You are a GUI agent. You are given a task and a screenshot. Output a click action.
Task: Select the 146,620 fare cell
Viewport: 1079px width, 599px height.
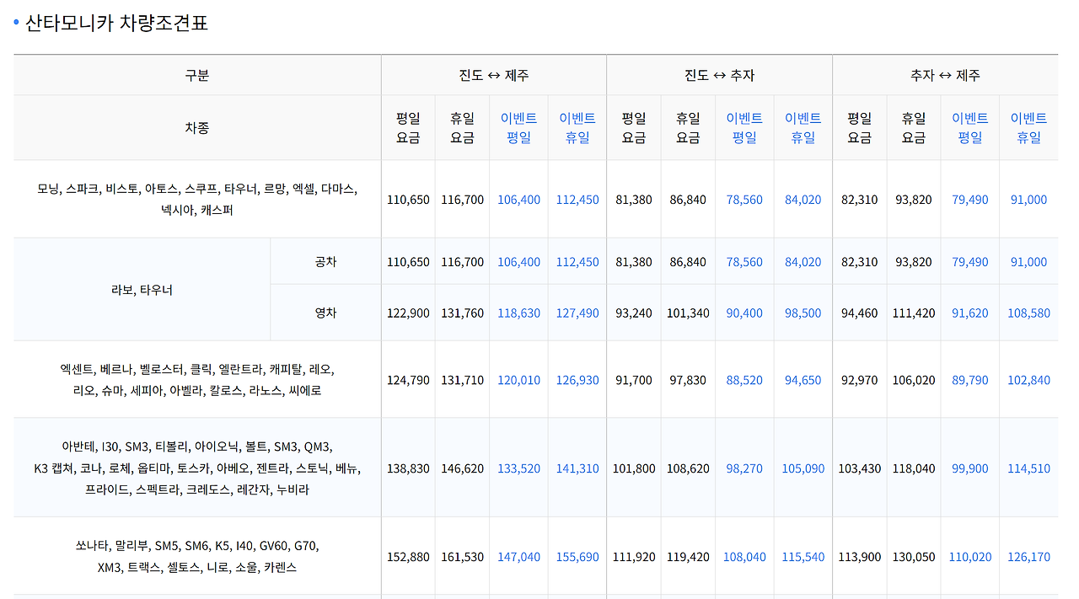[x=462, y=468]
